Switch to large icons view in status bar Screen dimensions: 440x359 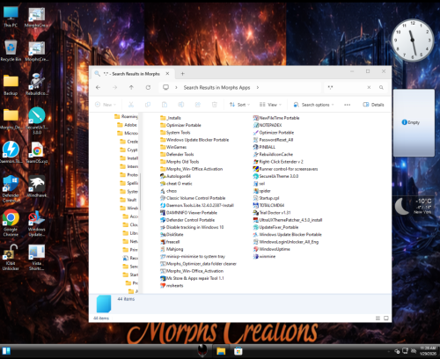pyautogui.click(x=386, y=319)
